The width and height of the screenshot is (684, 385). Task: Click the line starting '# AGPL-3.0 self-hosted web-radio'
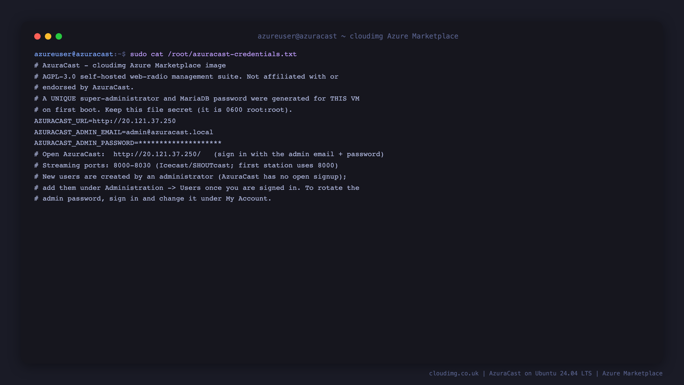(x=186, y=76)
